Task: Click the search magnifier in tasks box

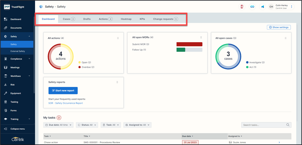Action: pos(288,125)
